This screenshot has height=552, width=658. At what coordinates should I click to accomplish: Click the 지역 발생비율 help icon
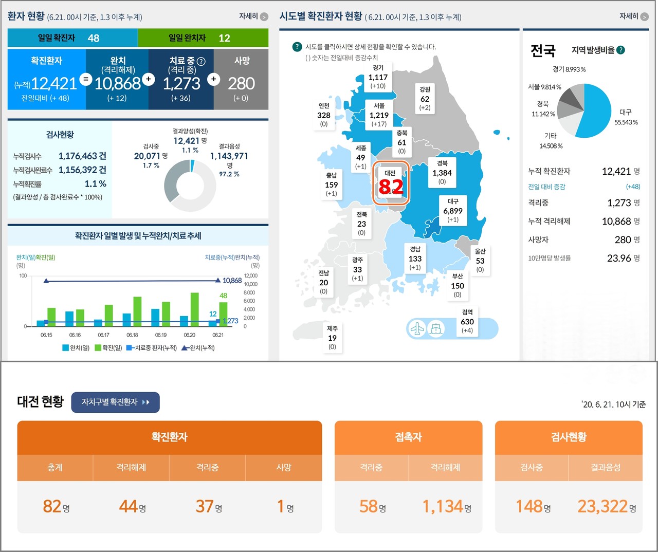(x=620, y=50)
